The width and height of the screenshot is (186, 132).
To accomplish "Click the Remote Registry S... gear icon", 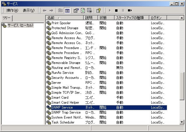I will 48,58.
